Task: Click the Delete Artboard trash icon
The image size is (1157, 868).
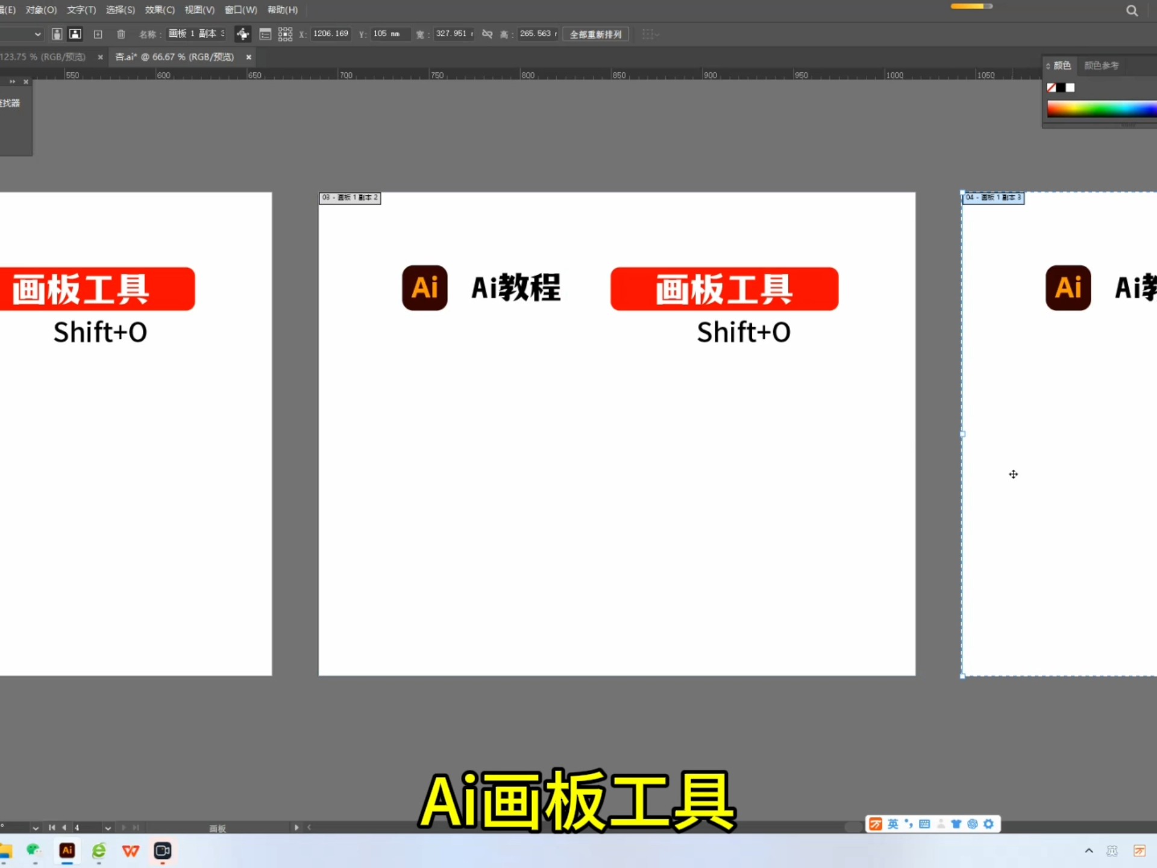Action: pos(121,34)
